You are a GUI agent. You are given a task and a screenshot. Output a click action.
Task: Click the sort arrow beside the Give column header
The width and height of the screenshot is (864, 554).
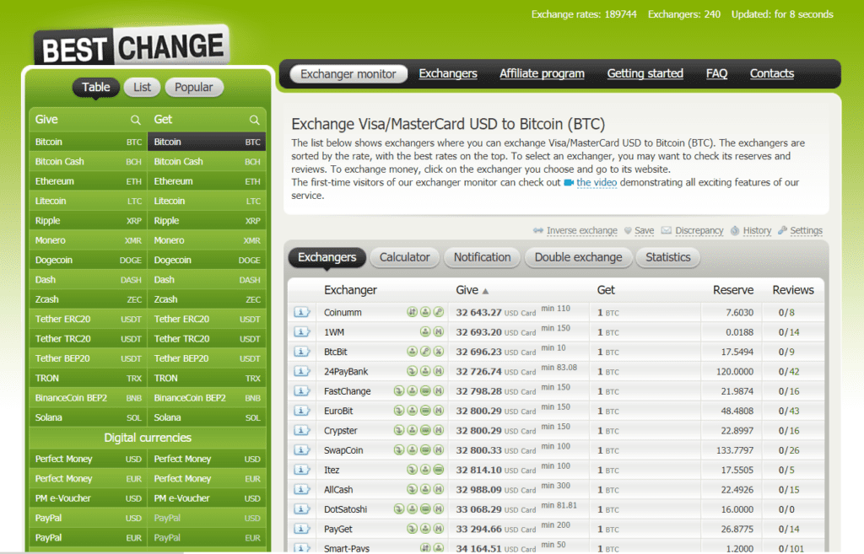pos(485,291)
